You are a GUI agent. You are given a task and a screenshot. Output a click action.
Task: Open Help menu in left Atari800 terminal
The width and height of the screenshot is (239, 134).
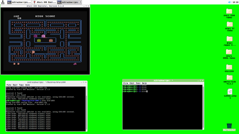28,85
